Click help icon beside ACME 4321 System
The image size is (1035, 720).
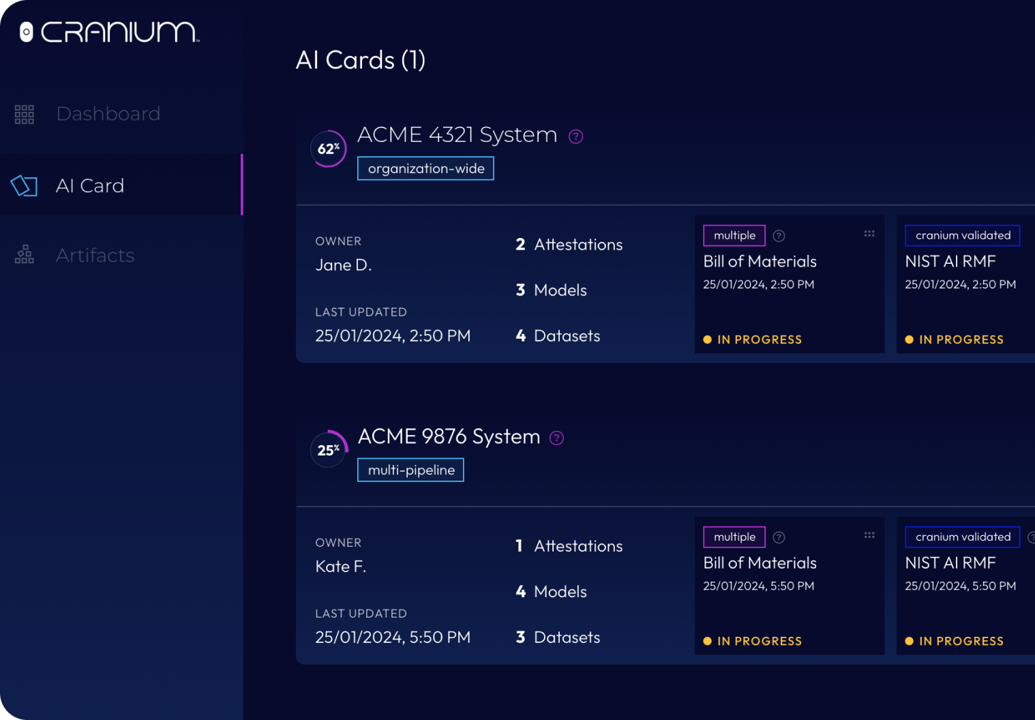576,136
